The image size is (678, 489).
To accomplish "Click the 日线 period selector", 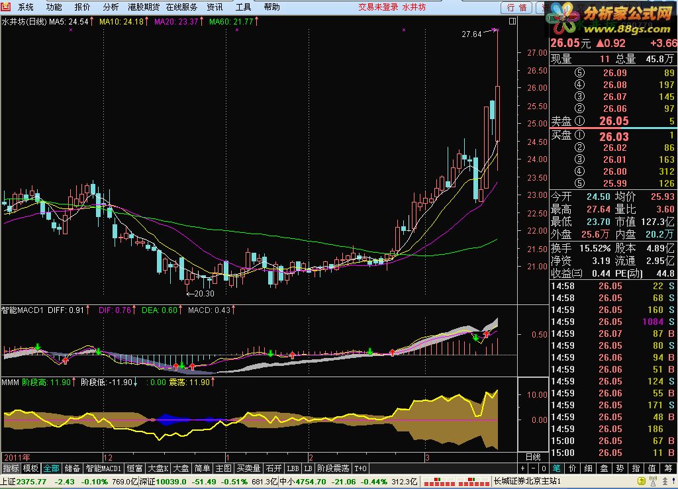I will coord(533,457).
